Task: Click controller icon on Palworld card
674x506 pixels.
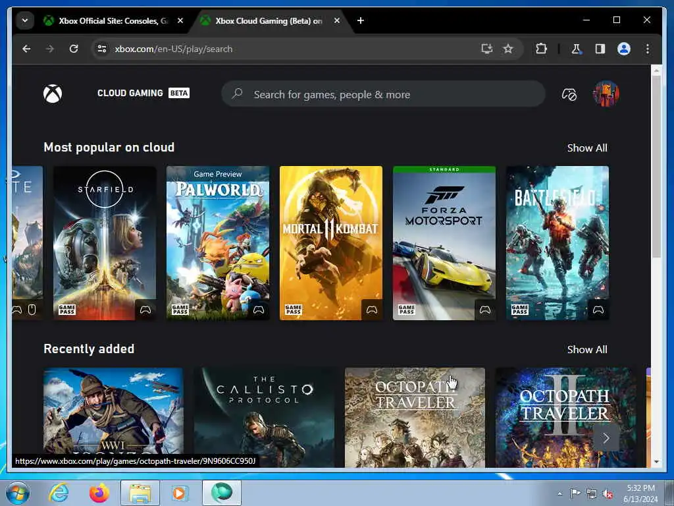Action: point(259,310)
